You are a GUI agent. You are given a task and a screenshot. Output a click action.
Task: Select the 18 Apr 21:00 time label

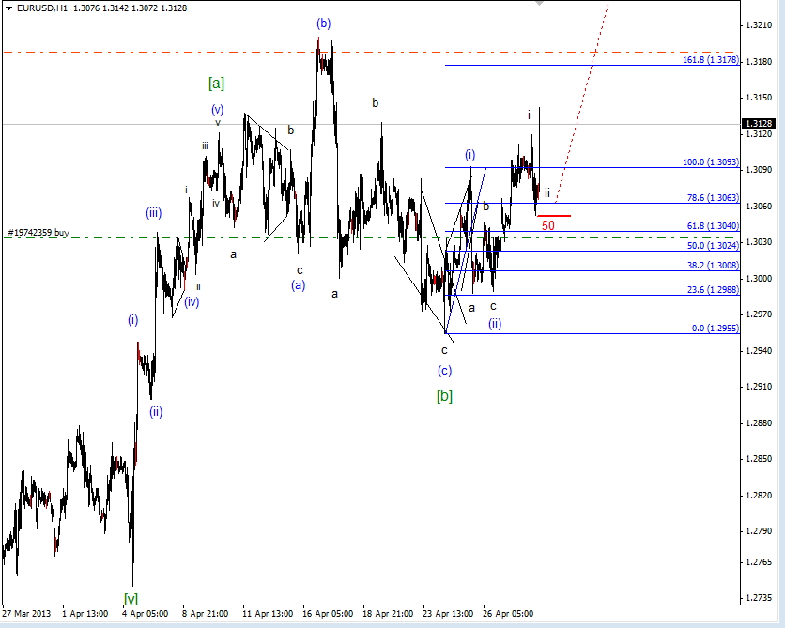point(388,614)
